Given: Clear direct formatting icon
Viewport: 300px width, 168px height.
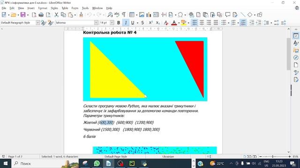Looking at the screenshot, I should tap(166, 23).
